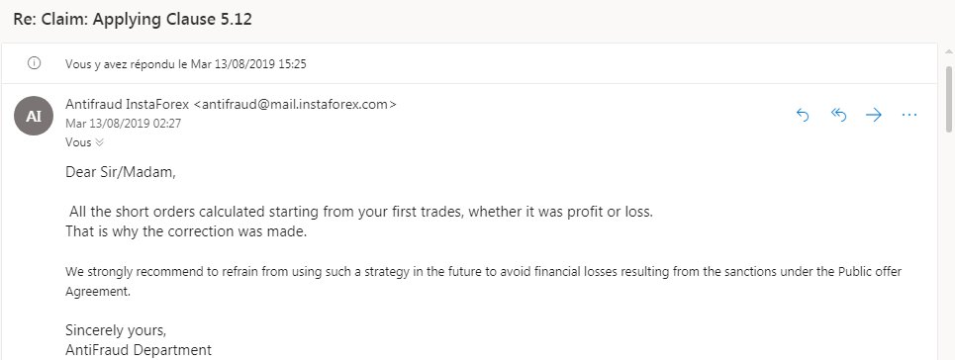Click the sender name Antifraud InstaForex
Viewport: 955px width, 360px height.
click(x=128, y=104)
